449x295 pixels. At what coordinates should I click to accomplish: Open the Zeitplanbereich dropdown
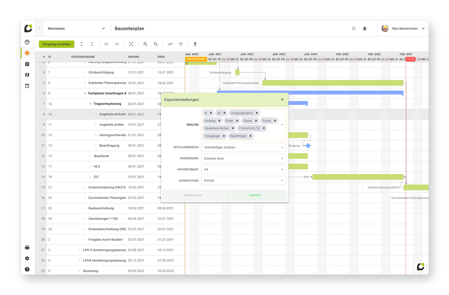tap(244, 147)
